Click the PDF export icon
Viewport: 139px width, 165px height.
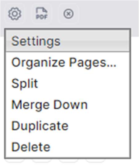[x=42, y=13]
